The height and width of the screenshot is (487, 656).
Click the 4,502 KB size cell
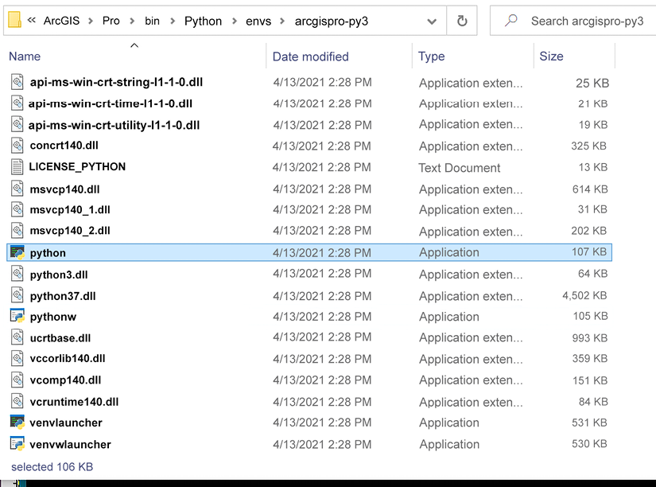(584, 296)
